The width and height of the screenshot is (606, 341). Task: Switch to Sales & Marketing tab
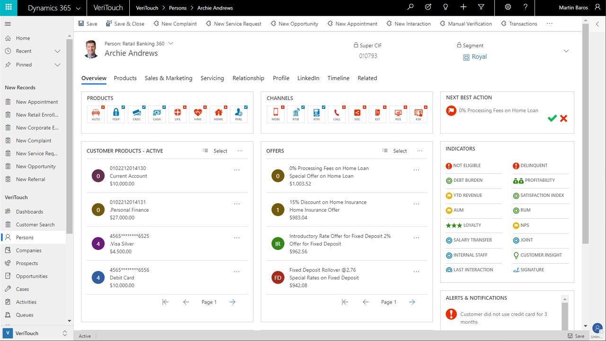(x=169, y=78)
